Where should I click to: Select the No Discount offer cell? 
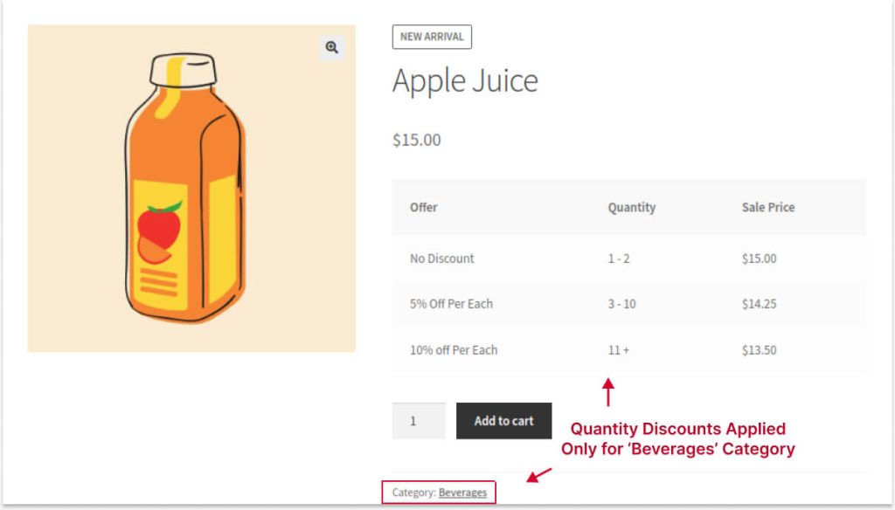[x=441, y=258]
